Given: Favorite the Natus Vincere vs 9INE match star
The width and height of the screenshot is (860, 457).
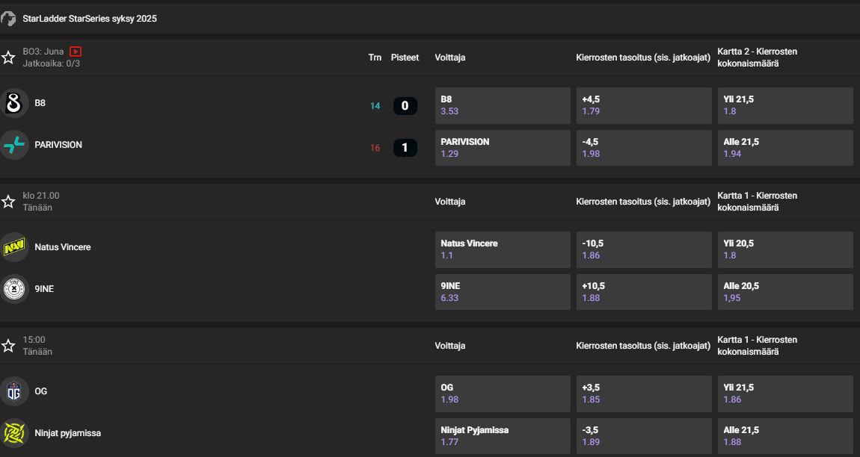Looking at the screenshot, I should (8, 202).
